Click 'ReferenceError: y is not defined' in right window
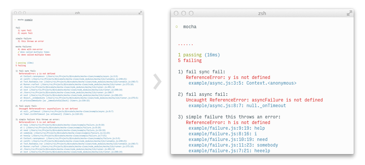Image resolution: width=365 pixels, height=165 pixels. point(228,78)
